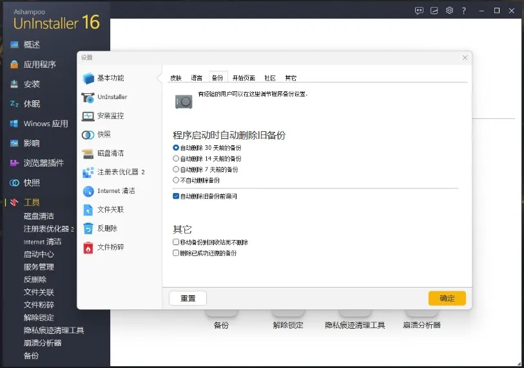This screenshot has width=524, height=368.
Task: Click the 概述 overview monitor icon in sidebar
Action: tap(14, 44)
